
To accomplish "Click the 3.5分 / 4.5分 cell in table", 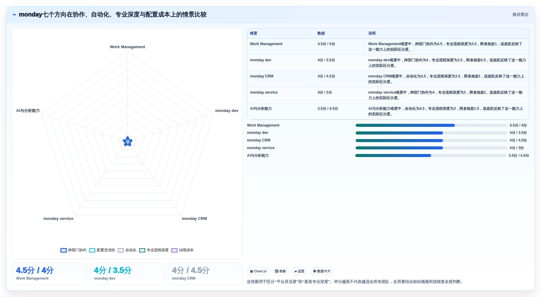I will tap(328, 109).
